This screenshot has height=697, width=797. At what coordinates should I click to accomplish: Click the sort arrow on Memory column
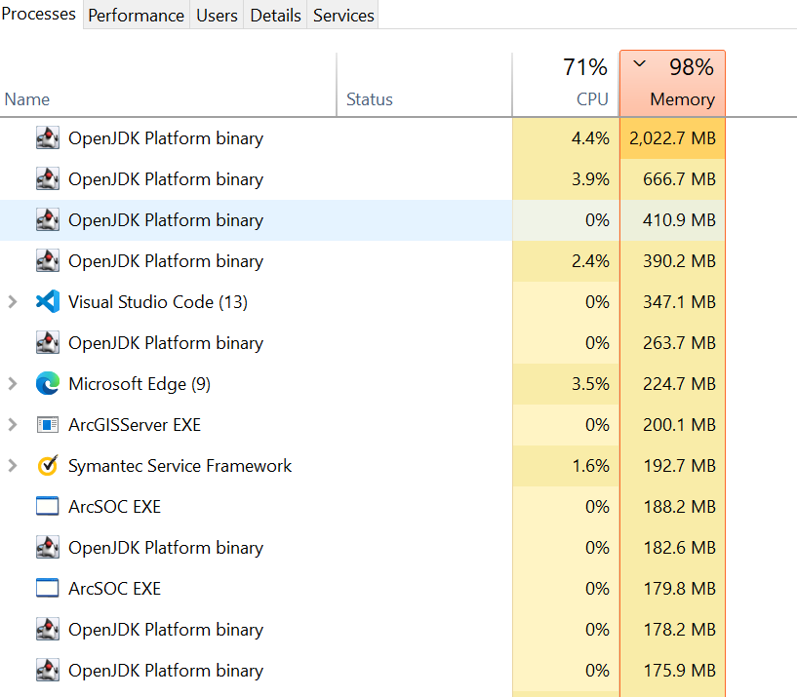pos(639,63)
